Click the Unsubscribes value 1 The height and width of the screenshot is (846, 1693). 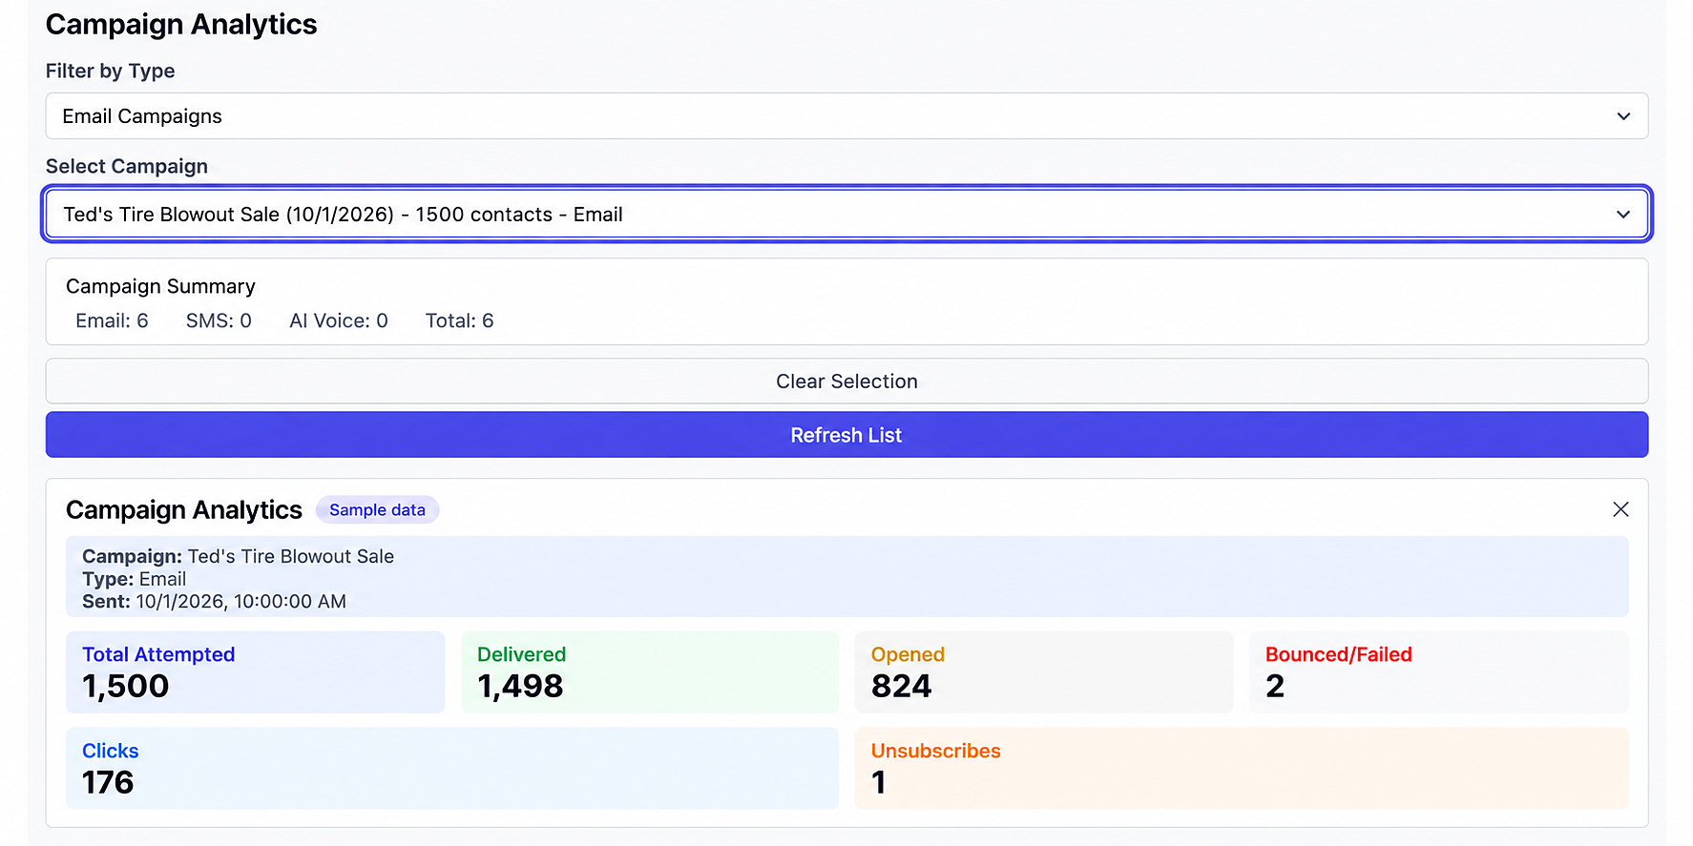click(879, 783)
